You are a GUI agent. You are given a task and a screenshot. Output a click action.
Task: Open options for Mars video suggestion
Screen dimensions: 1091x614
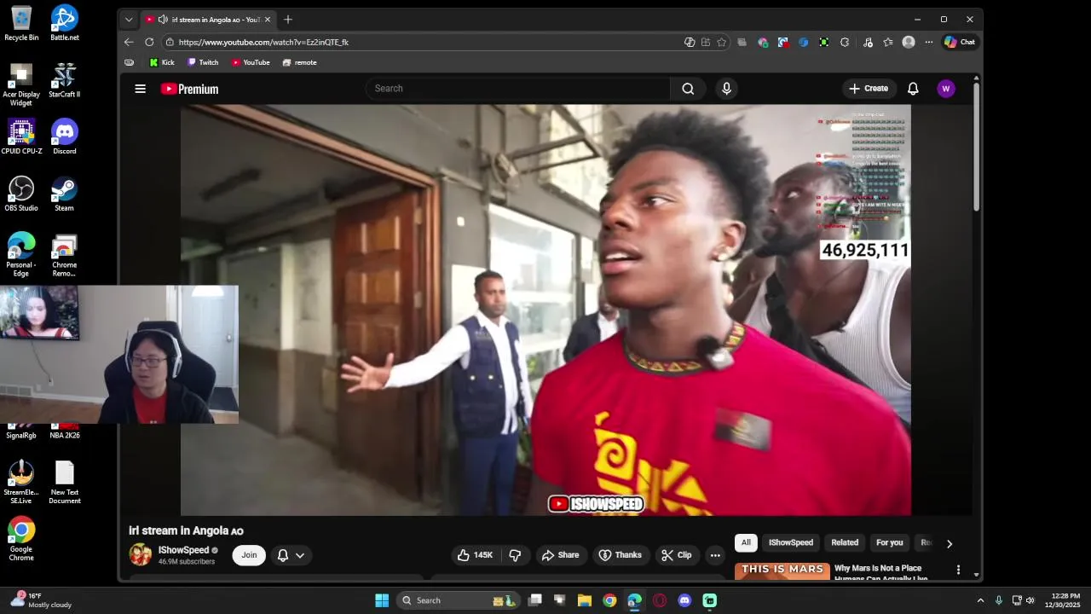point(958,570)
